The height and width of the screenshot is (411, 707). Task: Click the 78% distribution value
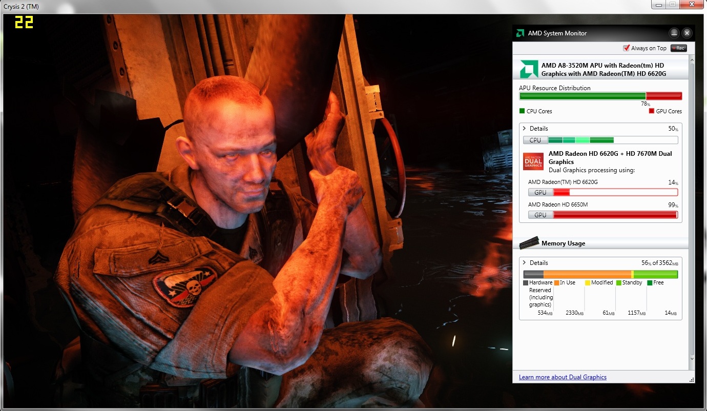click(646, 104)
